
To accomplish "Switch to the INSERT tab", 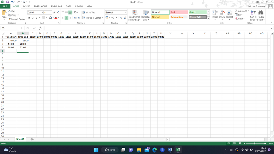I will [x=26, y=6].
